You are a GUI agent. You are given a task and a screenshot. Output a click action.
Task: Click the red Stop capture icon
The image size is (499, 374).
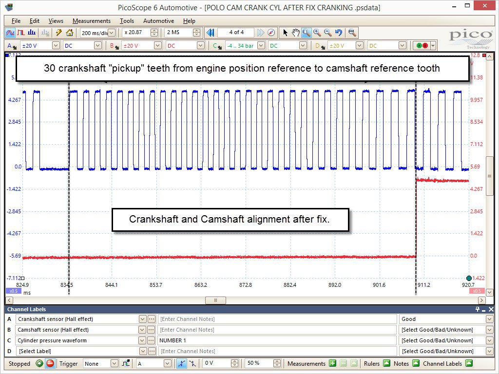pyautogui.click(x=50, y=363)
